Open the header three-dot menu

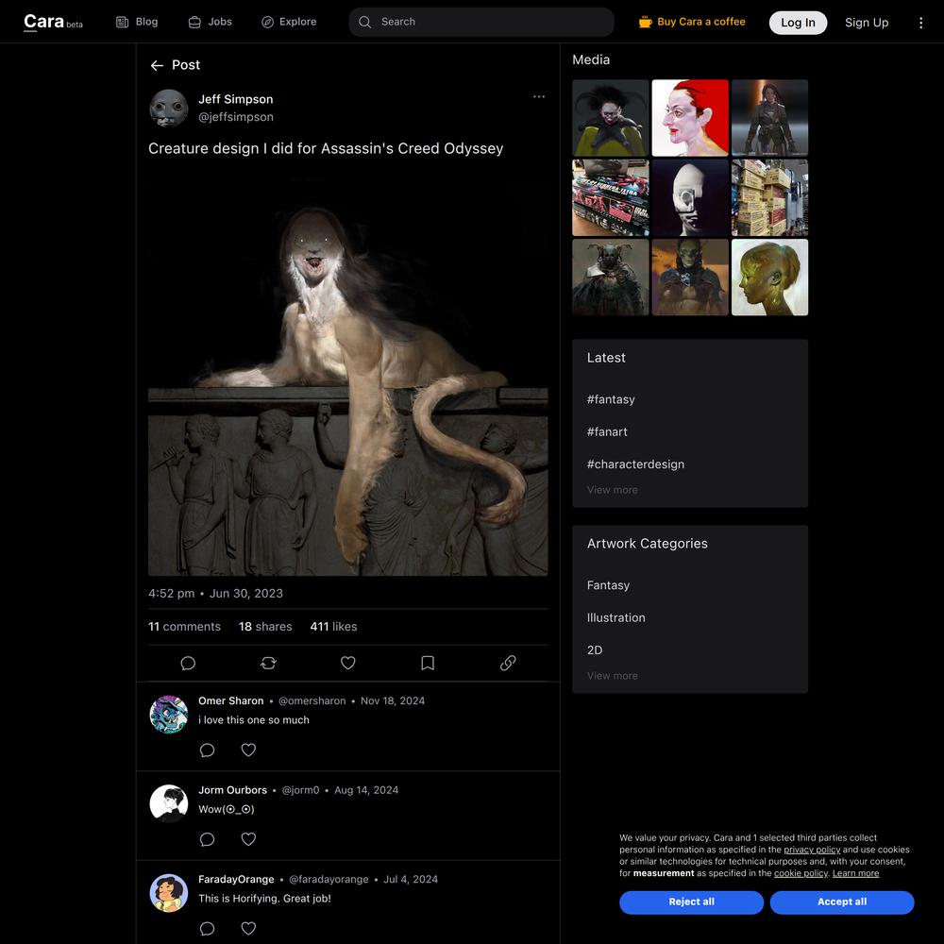pyautogui.click(x=920, y=23)
